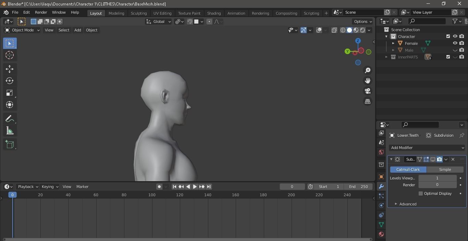The width and height of the screenshot is (468, 241).
Task: Select the Move tool
Action: (10, 69)
